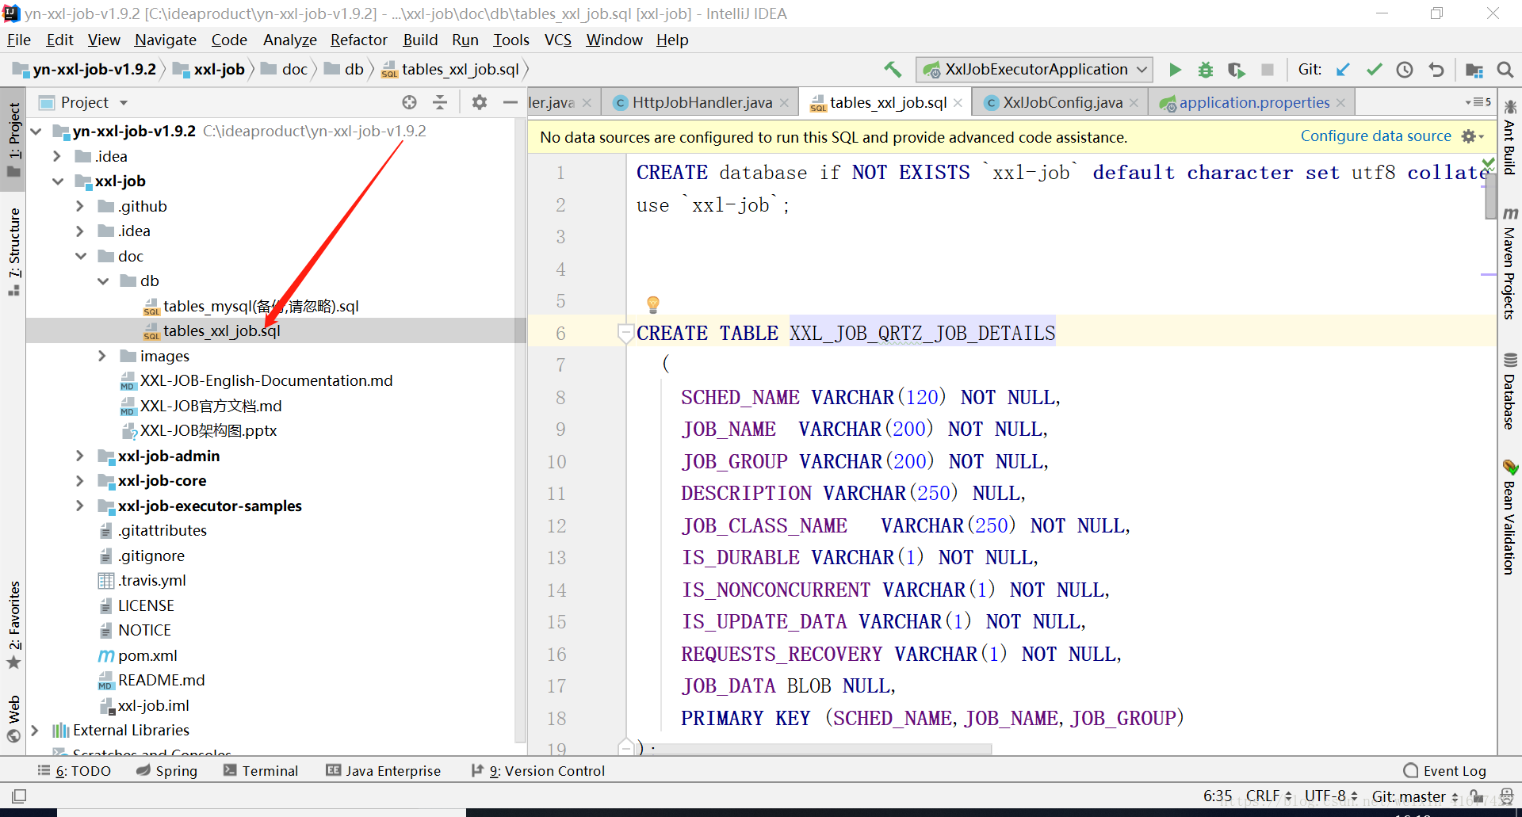Open the Terminal tool window

261,770
